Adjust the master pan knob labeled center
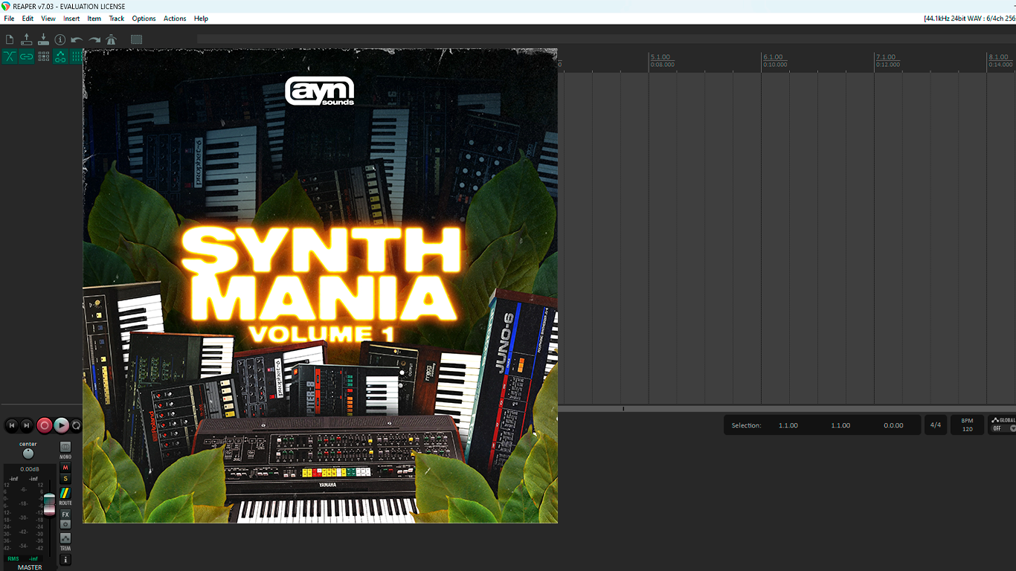The height and width of the screenshot is (571, 1016). [28, 454]
